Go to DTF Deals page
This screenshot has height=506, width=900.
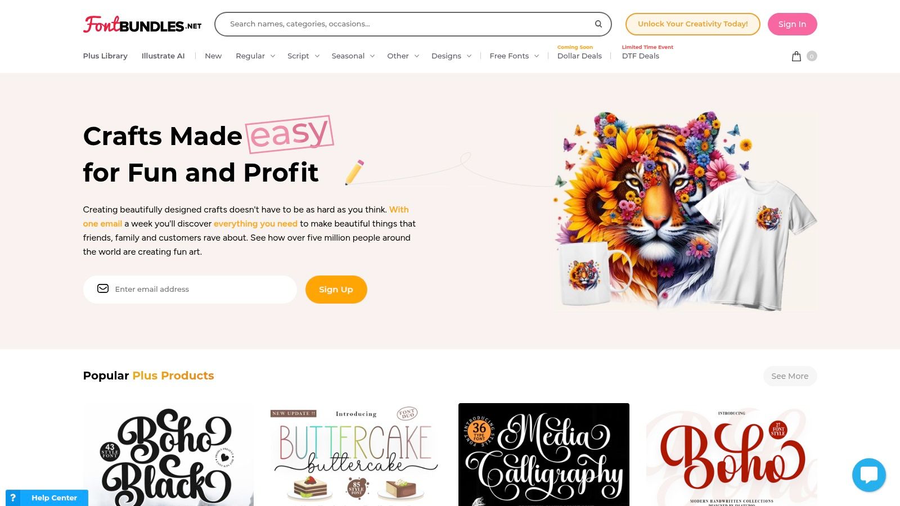point(641,56)
